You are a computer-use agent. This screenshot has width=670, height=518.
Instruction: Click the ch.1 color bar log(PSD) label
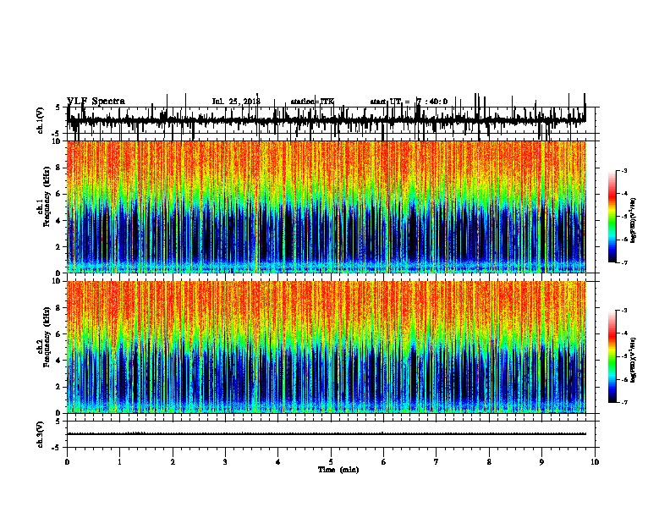point(633,221)
